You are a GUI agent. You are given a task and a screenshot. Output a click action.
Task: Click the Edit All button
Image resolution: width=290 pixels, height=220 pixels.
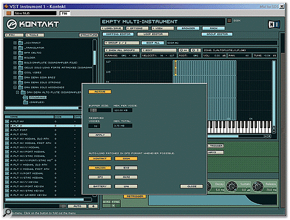point(153,43)
